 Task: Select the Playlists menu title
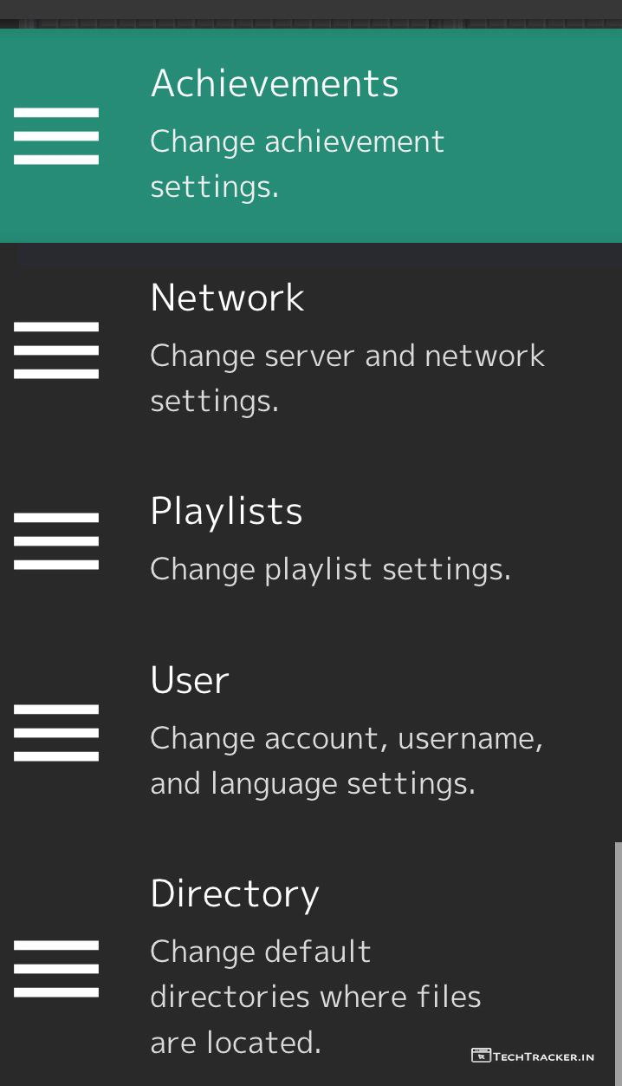226,511
